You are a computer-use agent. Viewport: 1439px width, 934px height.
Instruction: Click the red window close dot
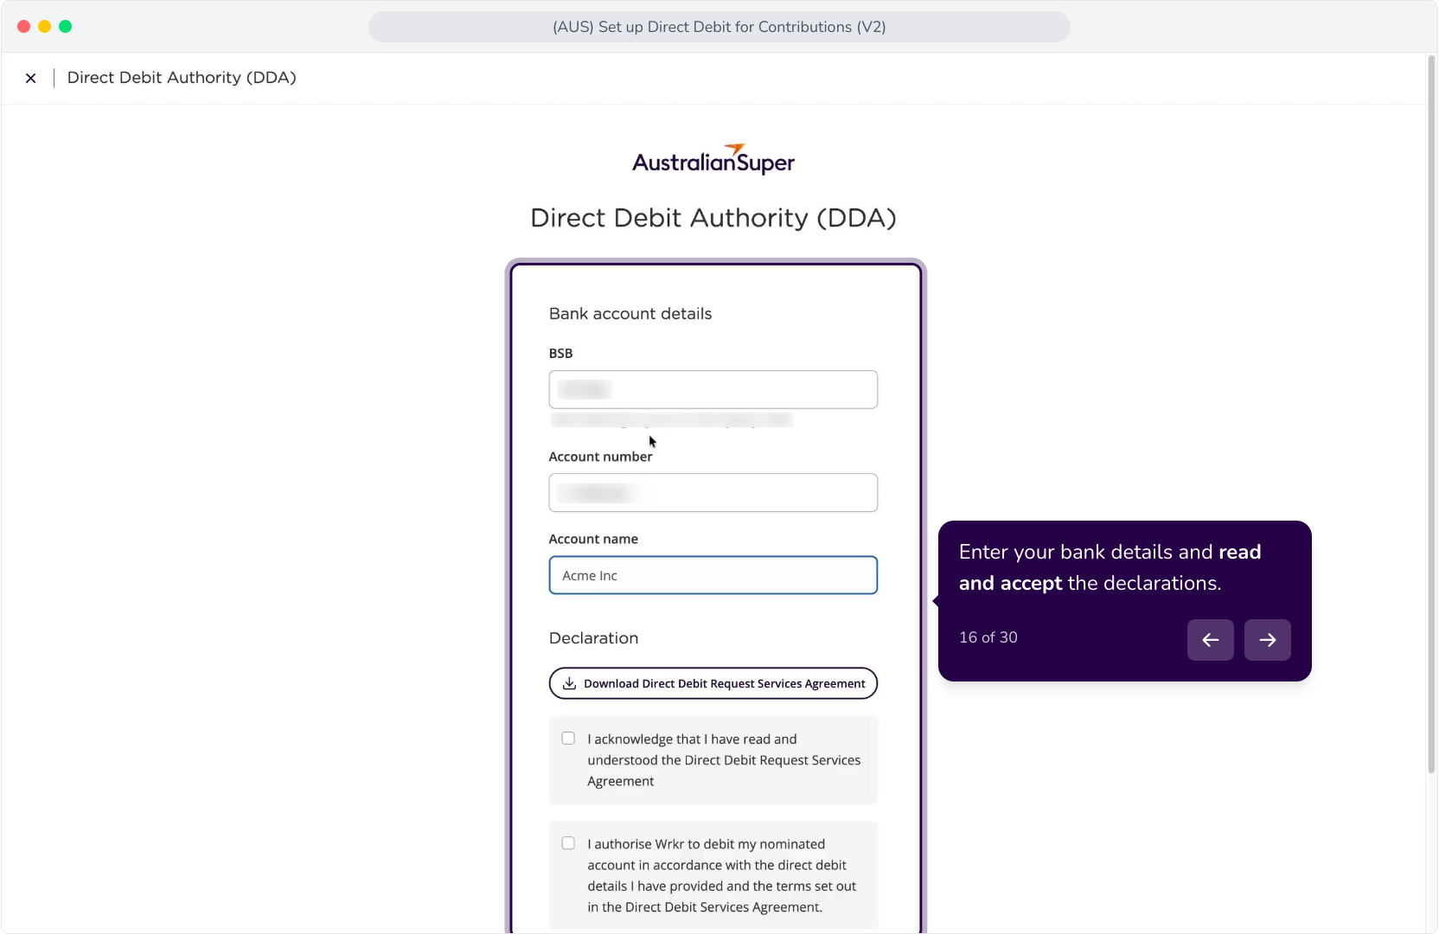tap(24, 27)
